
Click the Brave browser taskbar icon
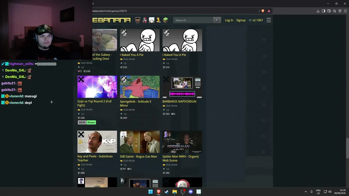click(158, 192)
